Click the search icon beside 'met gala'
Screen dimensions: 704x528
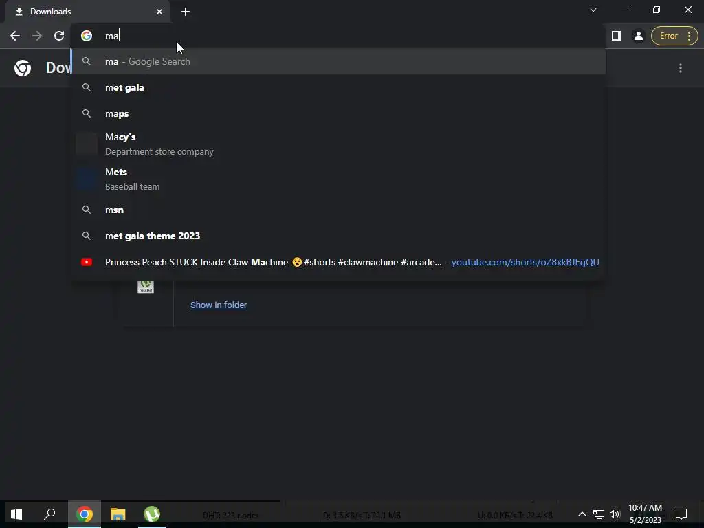(87, 87)
